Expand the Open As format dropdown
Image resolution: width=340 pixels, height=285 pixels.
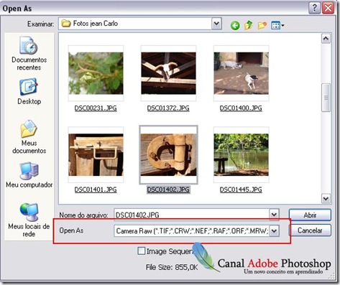[x=275, y=231]
